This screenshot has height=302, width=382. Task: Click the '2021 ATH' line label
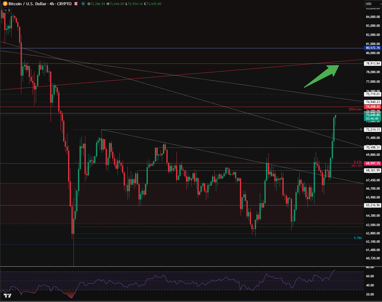point(357,166)
